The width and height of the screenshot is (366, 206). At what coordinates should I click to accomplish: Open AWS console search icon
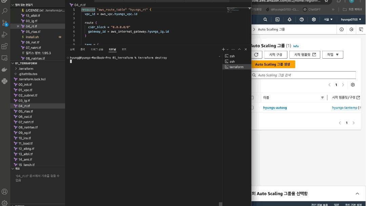[265, 20]
